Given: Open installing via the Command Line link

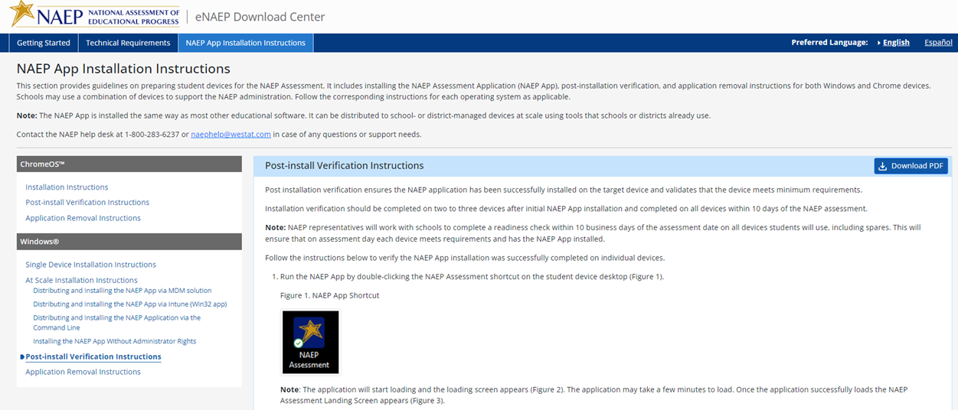Looking at the screenshot, I should (x=117, y=323).
